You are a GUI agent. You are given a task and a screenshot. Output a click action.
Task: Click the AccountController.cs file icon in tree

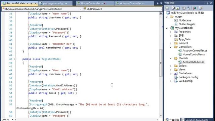[180, 51]
